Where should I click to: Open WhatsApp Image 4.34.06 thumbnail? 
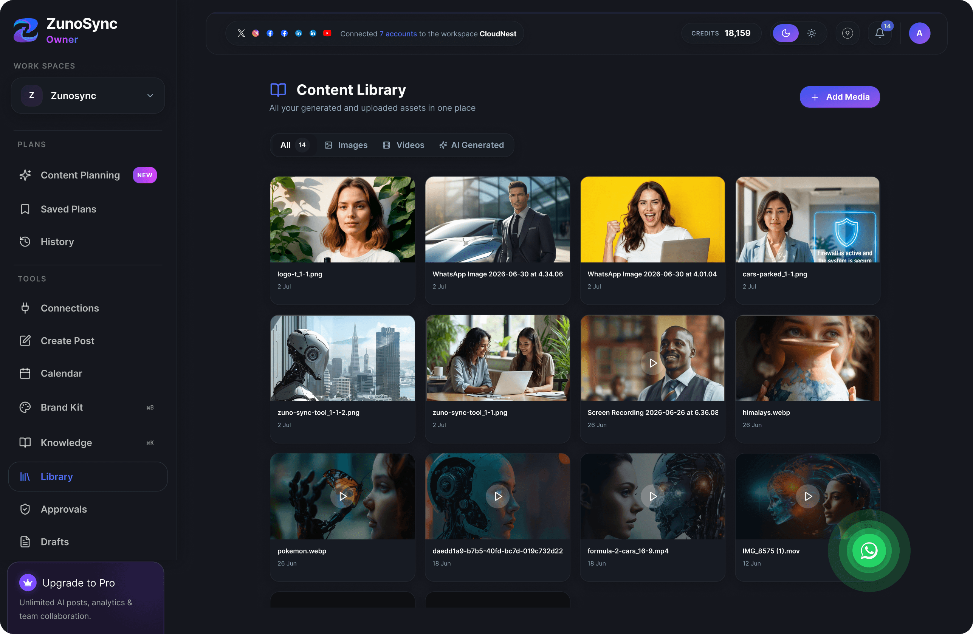[x=497, y=220]
